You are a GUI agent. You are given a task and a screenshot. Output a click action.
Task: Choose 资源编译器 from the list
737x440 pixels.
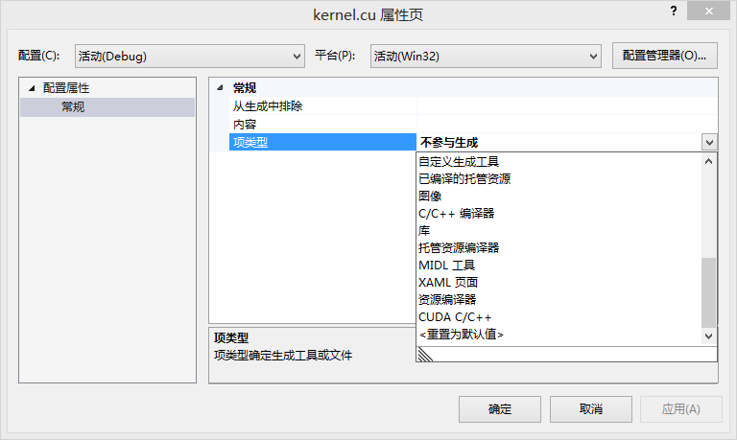(x=559, y=300)
